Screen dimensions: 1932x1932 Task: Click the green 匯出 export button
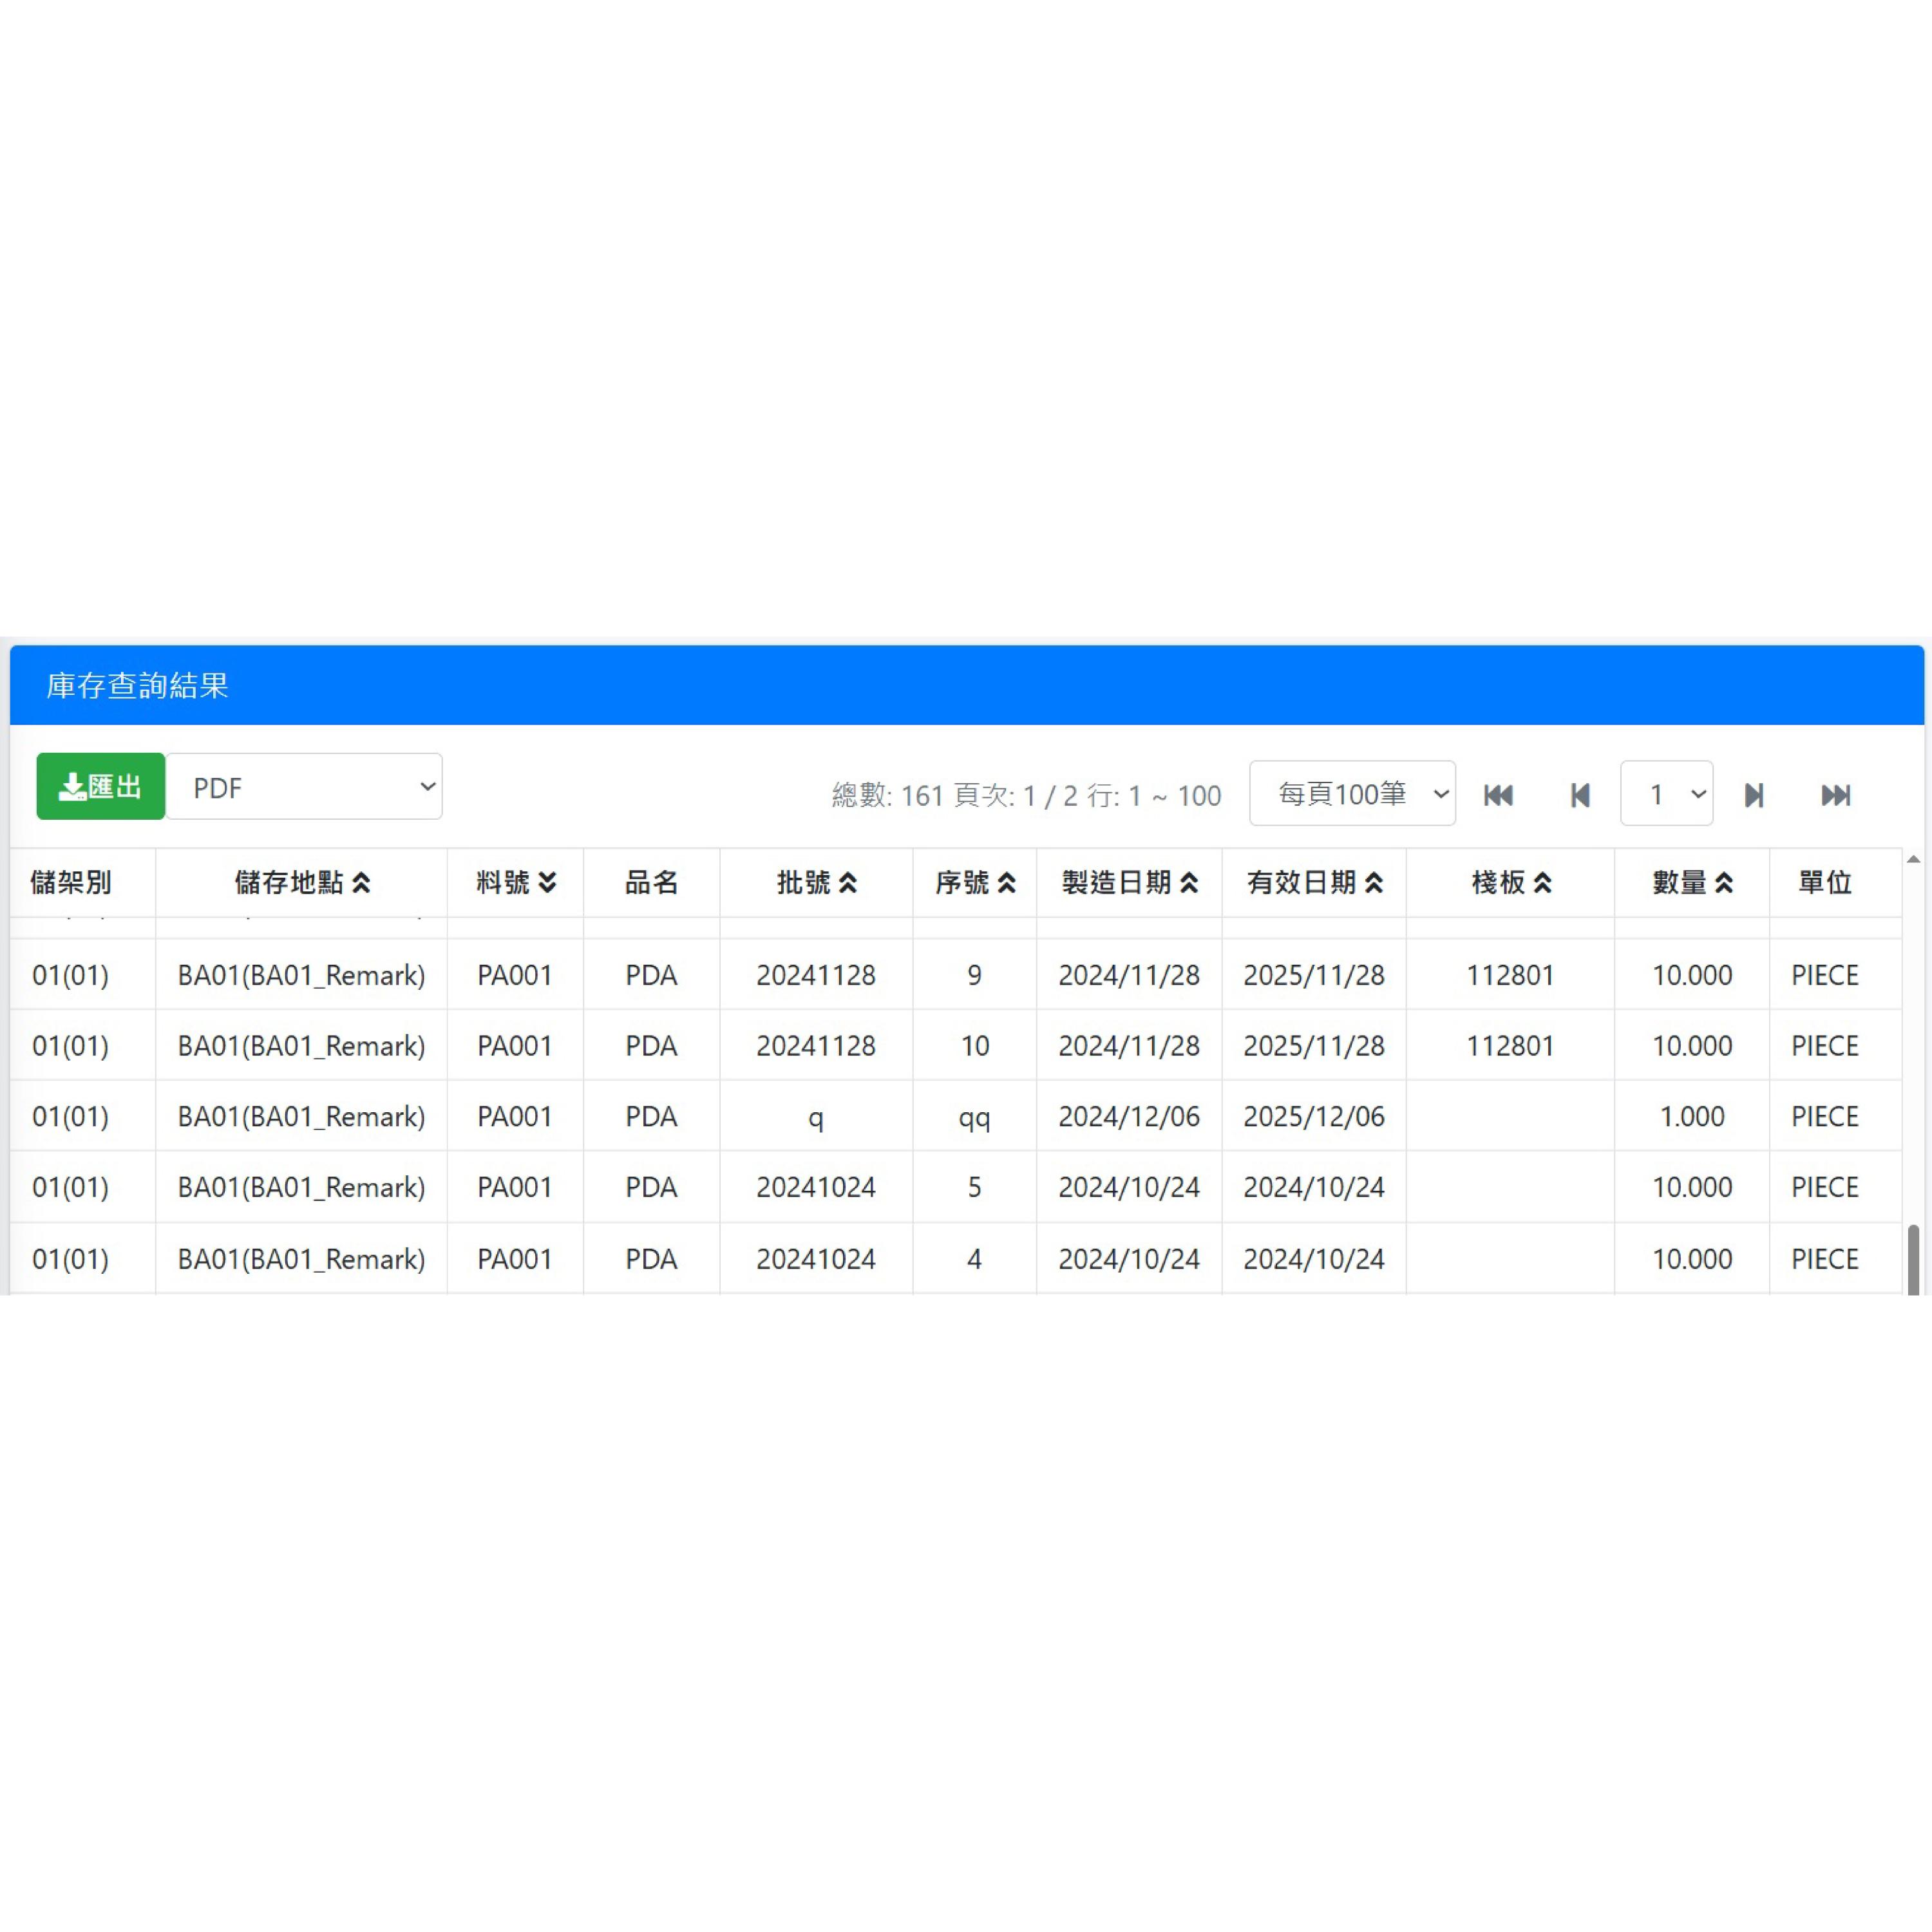click(100, 786)
